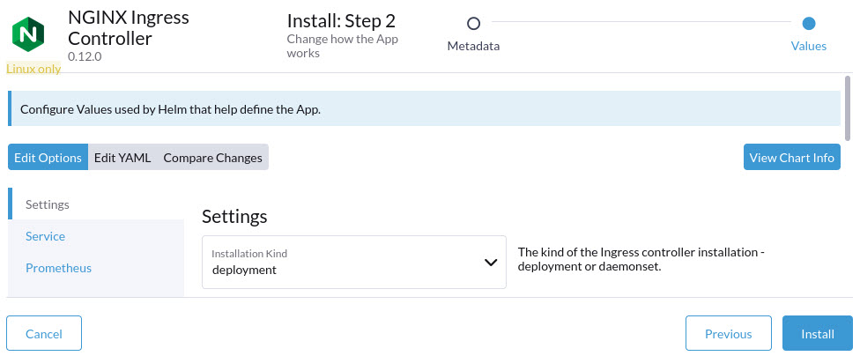Open the Installation Kind dropdown

pyautogui.click(x=353, y=263)
